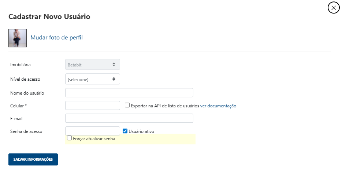Open the ver documentação link
Viewport: 342px width, 172px height.
click(x=218, y=106)
